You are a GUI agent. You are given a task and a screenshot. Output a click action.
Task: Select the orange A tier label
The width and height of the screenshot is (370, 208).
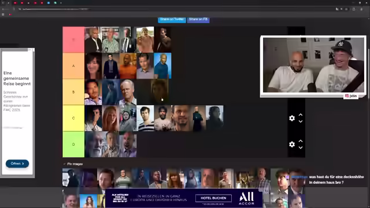pos(73,66)
